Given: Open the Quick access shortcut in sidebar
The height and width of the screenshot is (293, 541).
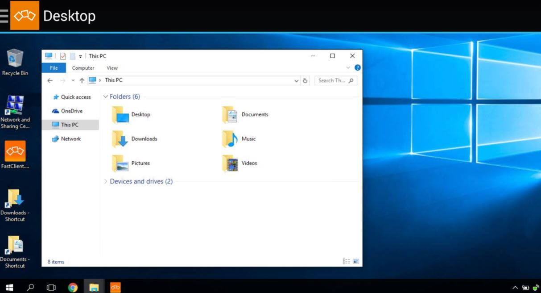Looking at the screenshot, I should [75, 97].
